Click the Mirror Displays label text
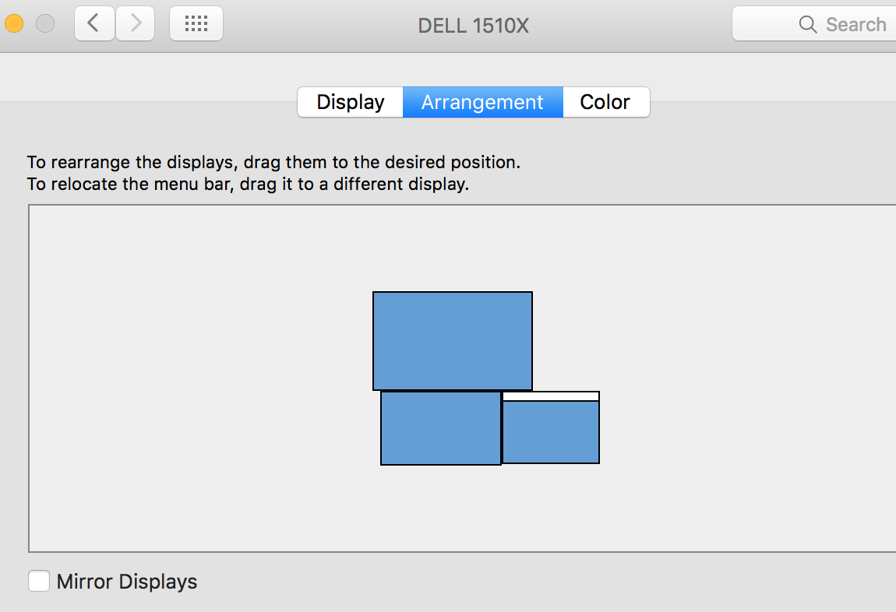The width and height of the screenshot is (896, 612). point(127,582)
